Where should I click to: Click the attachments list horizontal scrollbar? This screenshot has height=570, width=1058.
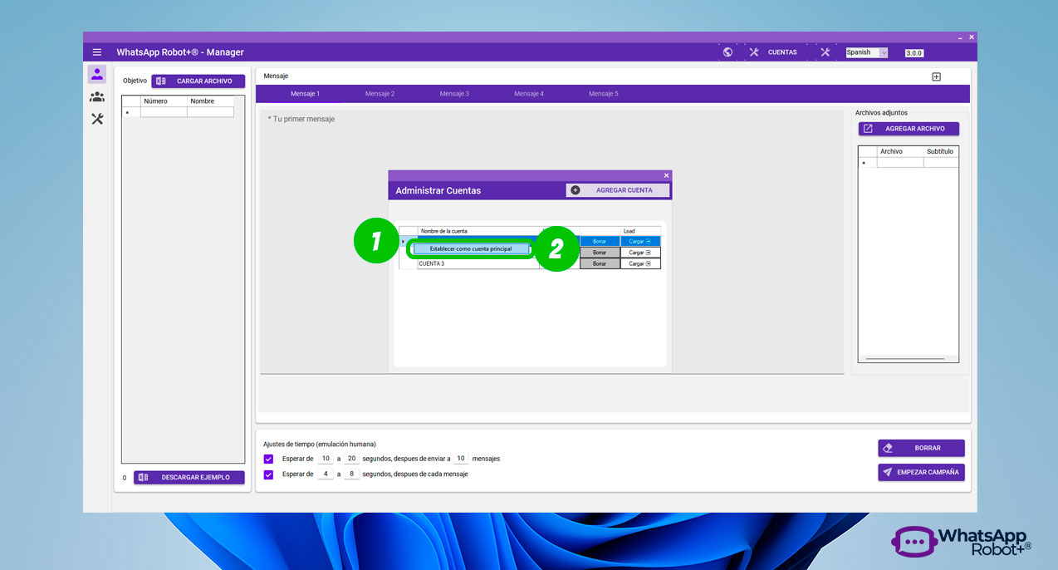905,359
